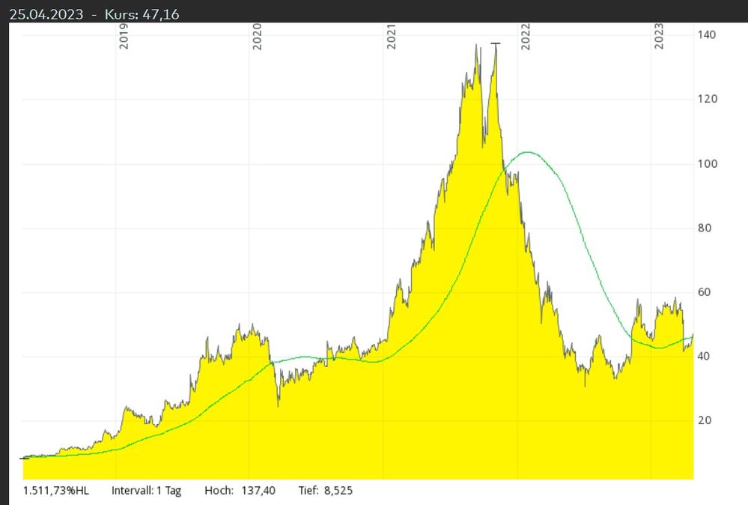Click the high marker tick at chart peak
Image resolution: width=748 pixels, height=505 pixels.
point(495,43)
